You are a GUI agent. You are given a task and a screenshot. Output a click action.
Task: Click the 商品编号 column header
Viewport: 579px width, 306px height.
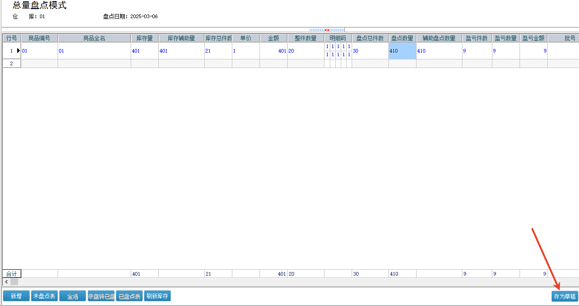pyautogui.click(x=39, y=38)
